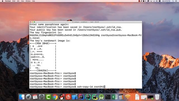Open Xcode hammer icon in dock
This screenshot has width=179, height=101.
[75, 97]
